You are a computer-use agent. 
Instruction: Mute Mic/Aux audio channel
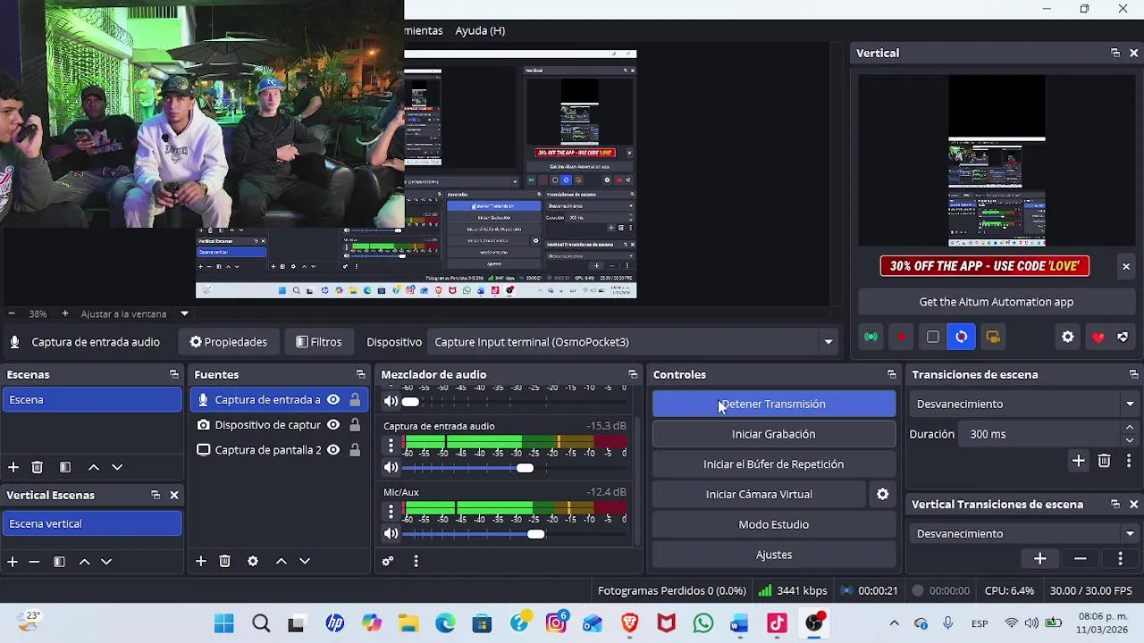coord(391,534)
